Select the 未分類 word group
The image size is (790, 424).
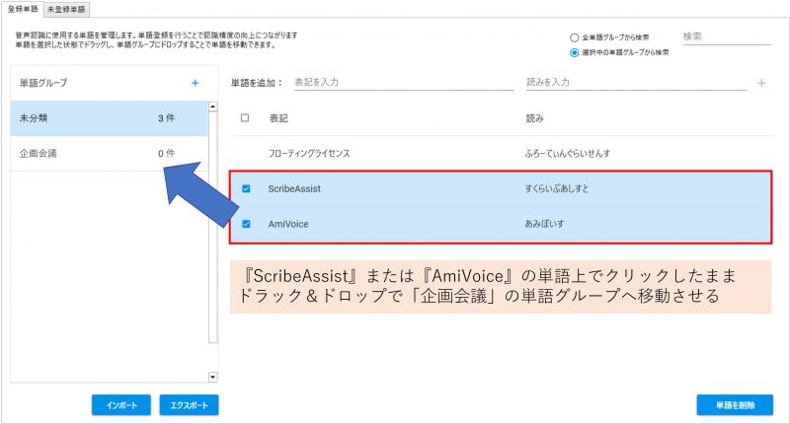(109, 118)
